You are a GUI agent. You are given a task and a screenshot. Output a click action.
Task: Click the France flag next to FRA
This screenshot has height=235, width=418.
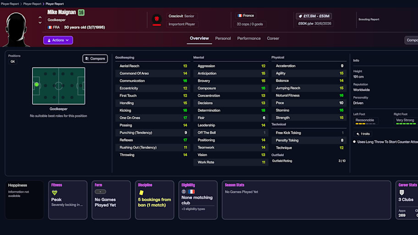50,27
